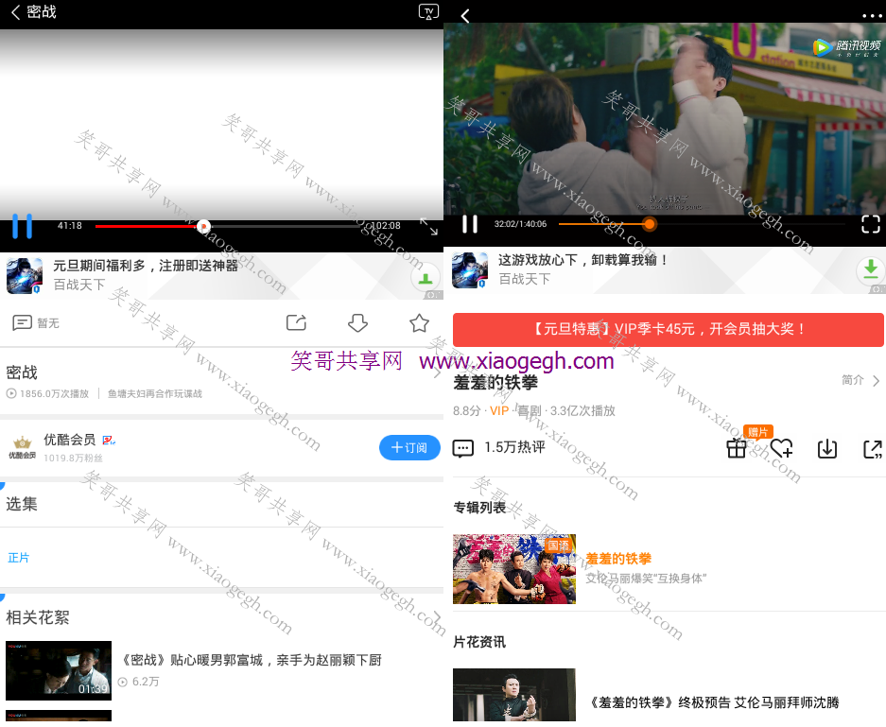Expand the 密战 details chevron
This screenshot has height=727, width=886.
click(x=437, y=372)
